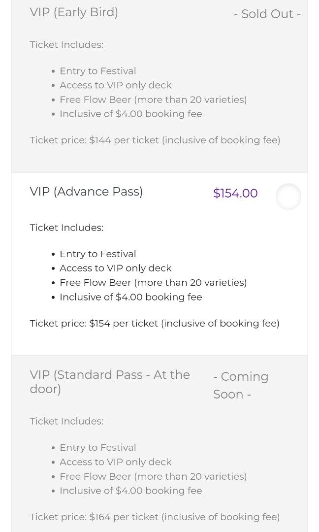Click Free Flow Beer varieties text
The width and height of the screenshot is (319, 532).
click(153, 282)
